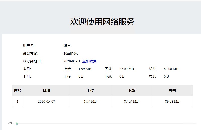Click the 上传 table column header

[x=90, y=90]
